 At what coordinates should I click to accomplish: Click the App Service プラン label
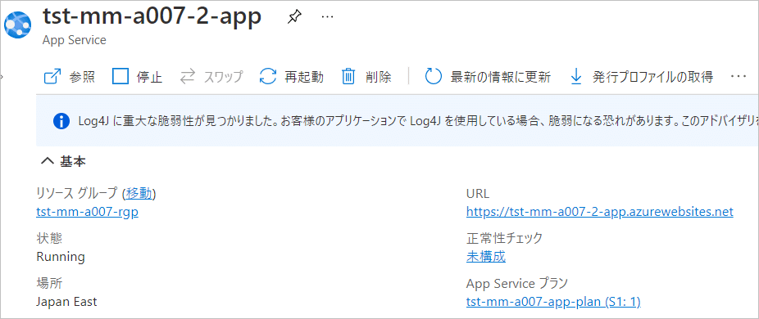point(517,283)
